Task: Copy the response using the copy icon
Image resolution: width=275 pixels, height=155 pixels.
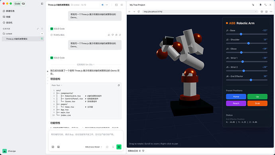Action: 116,35
